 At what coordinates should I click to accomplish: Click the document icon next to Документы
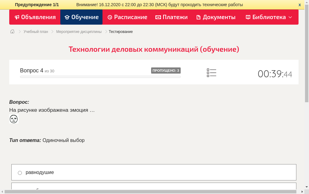click(x=199, y=17)
